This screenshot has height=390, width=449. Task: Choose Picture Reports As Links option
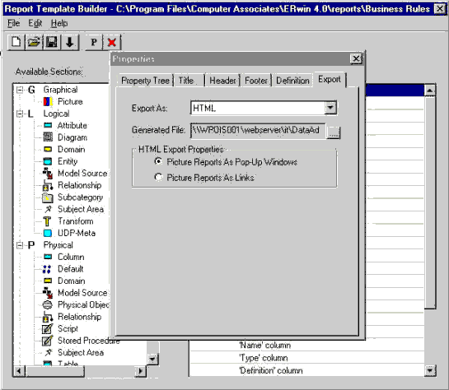coord(158,177)
